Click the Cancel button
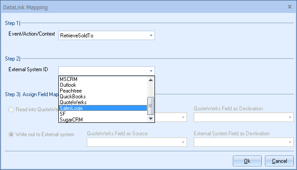Screen dimensions: 297x170 [279, 161]
